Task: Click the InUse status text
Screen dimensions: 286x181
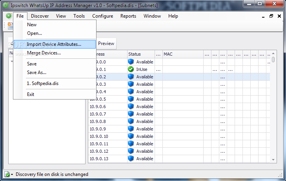Action: [142, 69]
